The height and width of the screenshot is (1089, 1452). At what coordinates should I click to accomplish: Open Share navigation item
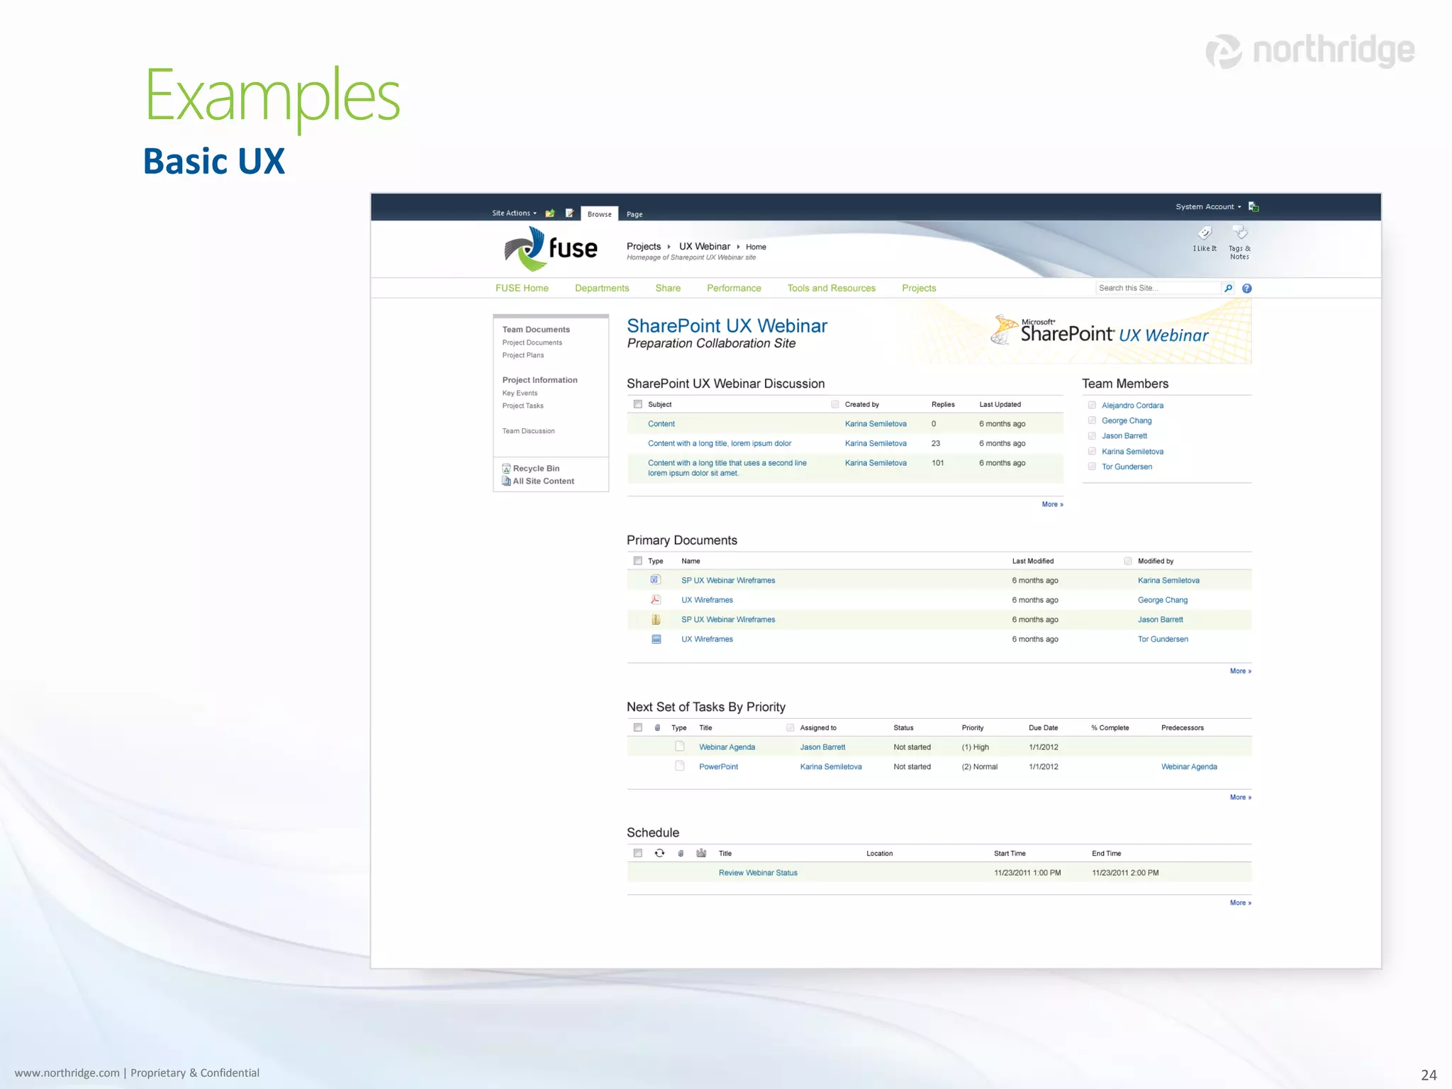coord(668,288)
